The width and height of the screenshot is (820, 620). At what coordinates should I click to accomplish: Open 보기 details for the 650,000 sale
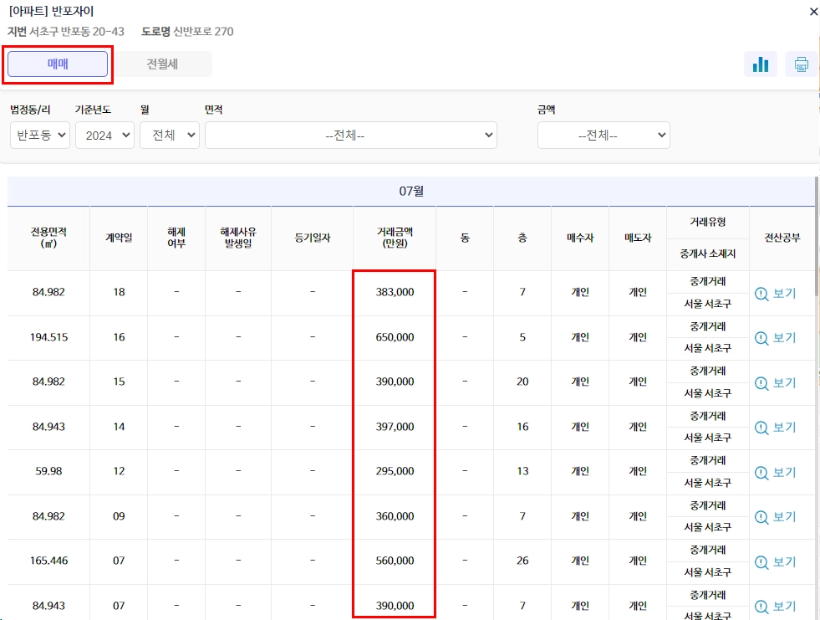point(777,338)
